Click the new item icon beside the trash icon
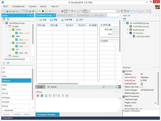Viewport: 161px width, 121px height. click(x=4, y=63)
